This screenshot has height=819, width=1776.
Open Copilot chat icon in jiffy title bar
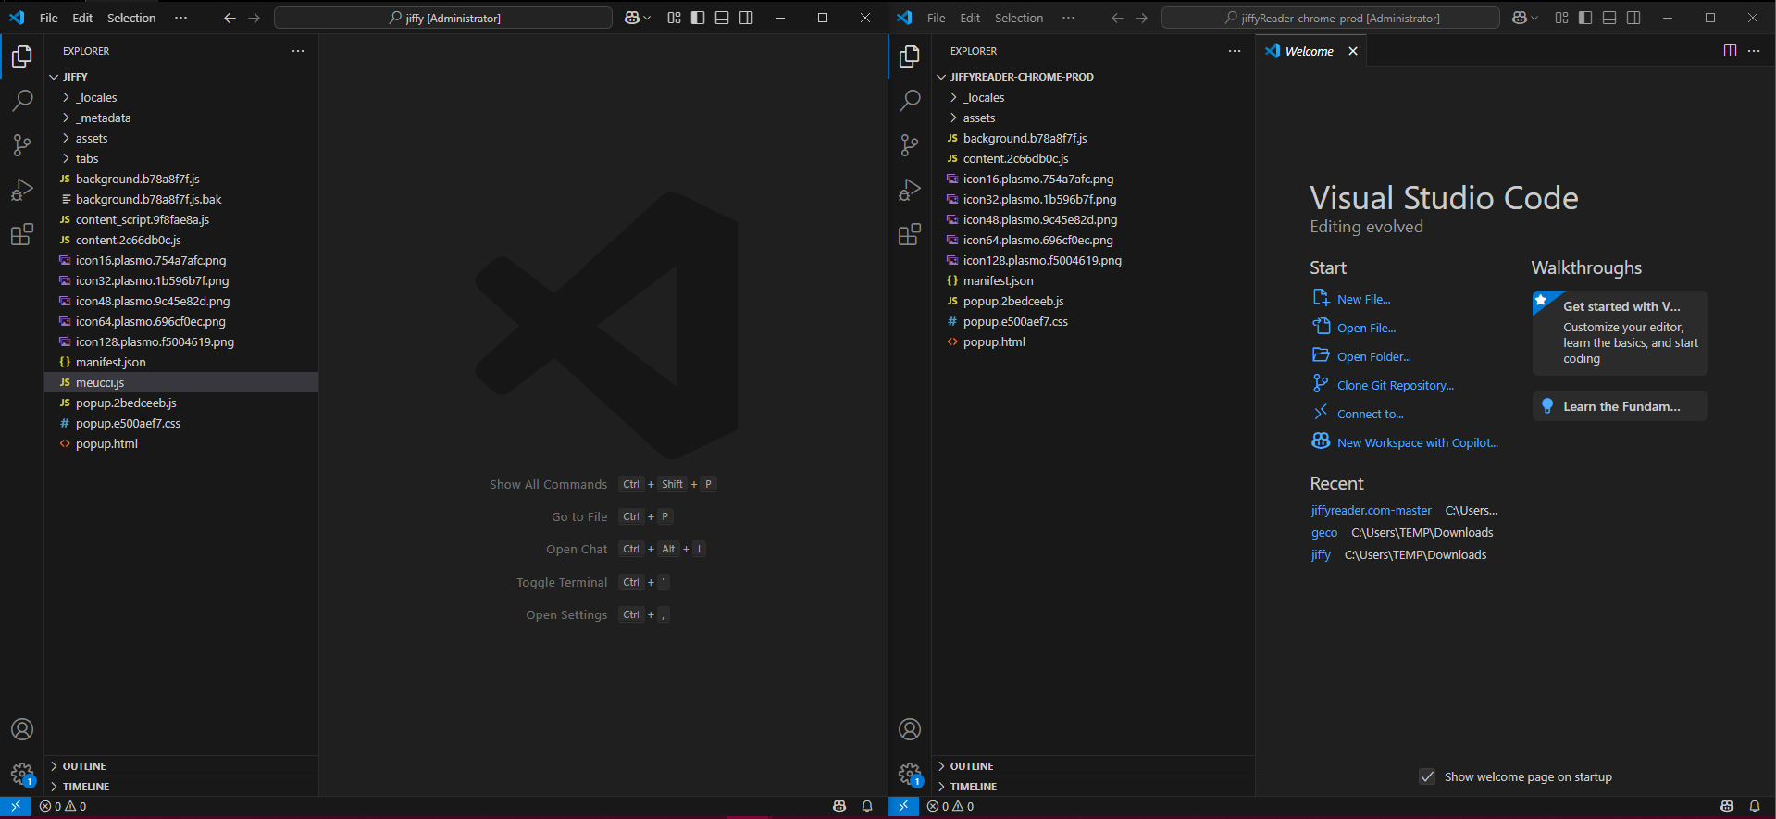click(x=632, y=18)
